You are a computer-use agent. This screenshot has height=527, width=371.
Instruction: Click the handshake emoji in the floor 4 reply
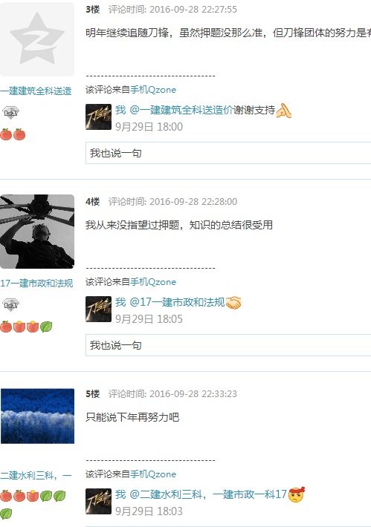pos(233,303)
